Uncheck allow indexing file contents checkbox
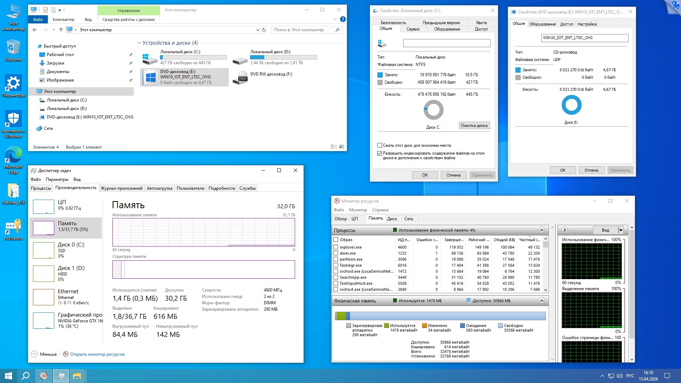This screenshot has width=681, height=383. [380, 154]
